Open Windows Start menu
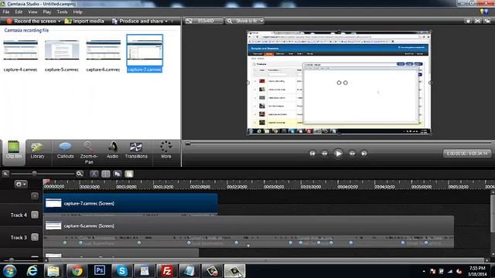This screenshot has width=495, height=278. [10, 271]
